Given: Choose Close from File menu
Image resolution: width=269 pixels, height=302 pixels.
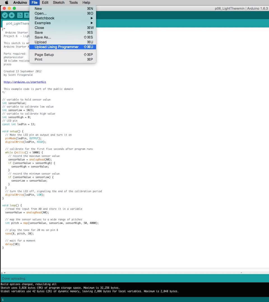Looking at the screenshot, I should pos(63,28).
